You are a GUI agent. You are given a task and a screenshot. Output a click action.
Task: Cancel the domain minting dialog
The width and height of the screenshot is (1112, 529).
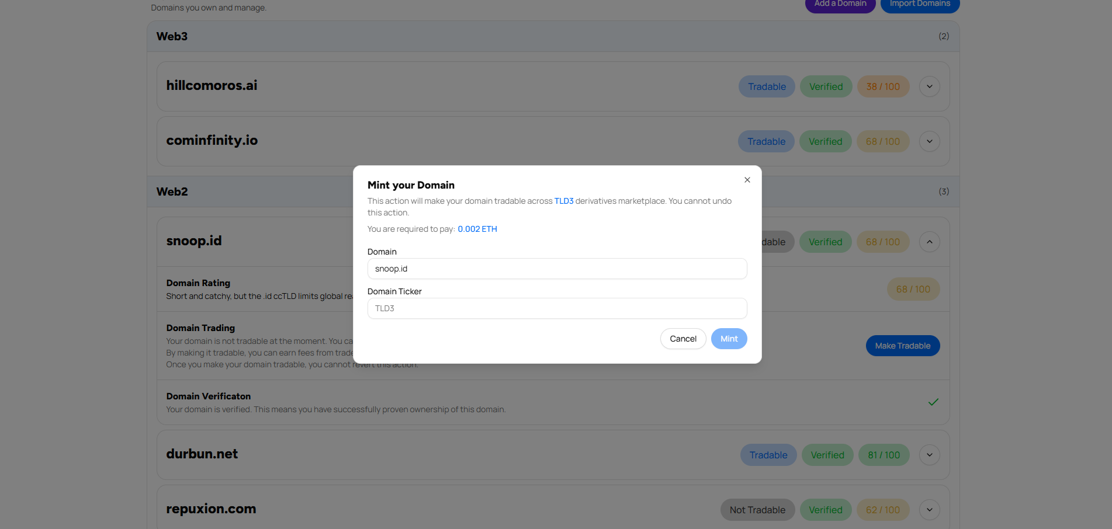683,339
